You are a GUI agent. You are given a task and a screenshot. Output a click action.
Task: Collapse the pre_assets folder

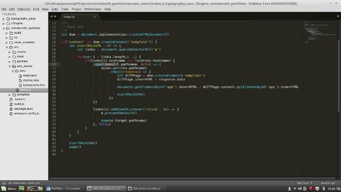coord(10,66)
